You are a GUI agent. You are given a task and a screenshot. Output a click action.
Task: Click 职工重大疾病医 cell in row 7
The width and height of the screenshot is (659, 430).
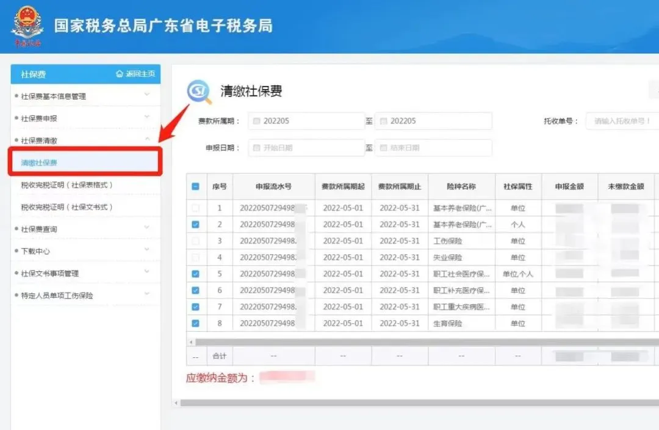tap(461, 307)
